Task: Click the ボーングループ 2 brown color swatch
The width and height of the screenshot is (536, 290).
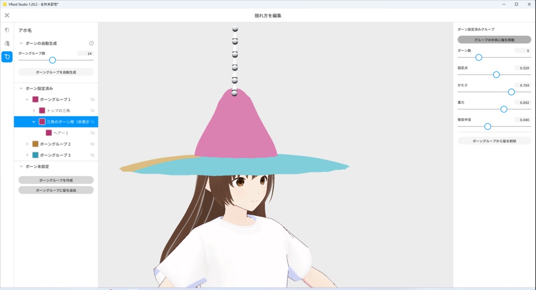Action: [36, 144]
